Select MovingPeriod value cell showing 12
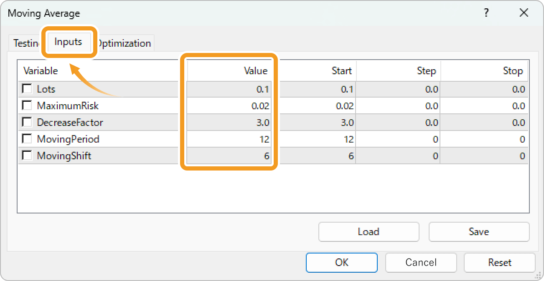The height and width of the screenshot is (281, 544). click(229, 139)
